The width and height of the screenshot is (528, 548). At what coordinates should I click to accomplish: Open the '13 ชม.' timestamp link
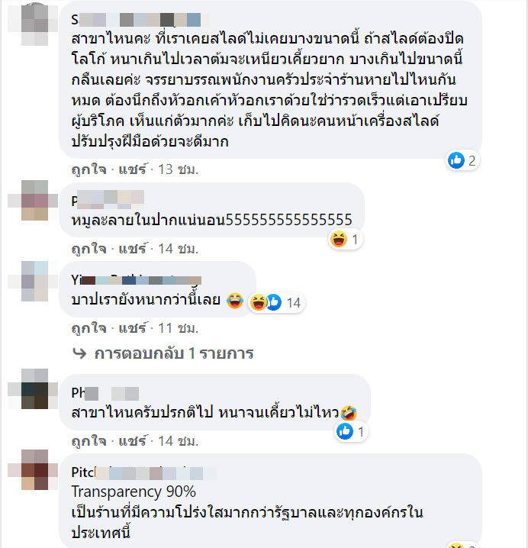[179, 169]
